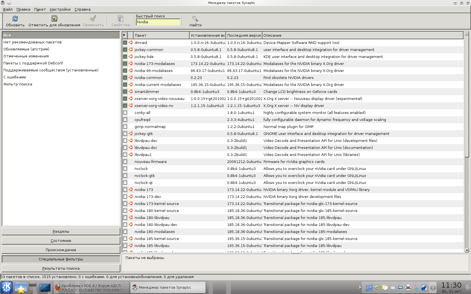Click the Ubuntu logo icon beside libvdpau1
The image size is (471, 294).
[131, 155]
